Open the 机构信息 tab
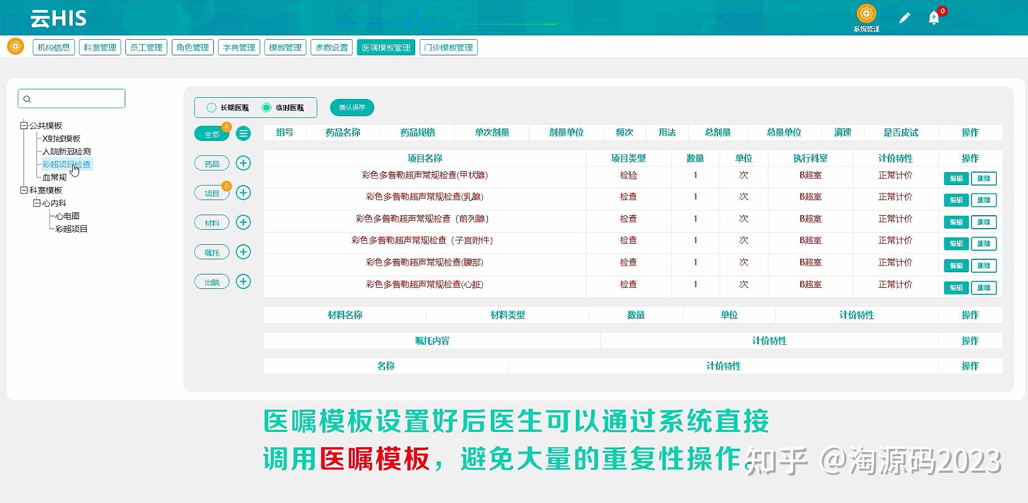 point(54,48)
